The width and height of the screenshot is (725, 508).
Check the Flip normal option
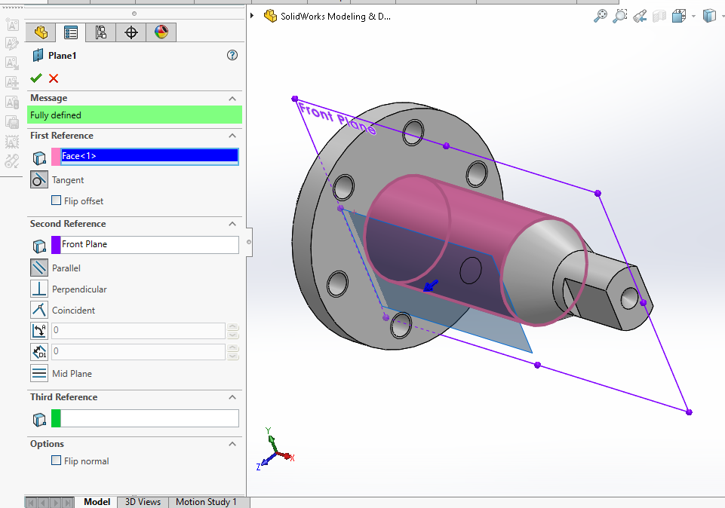[57, 461]
